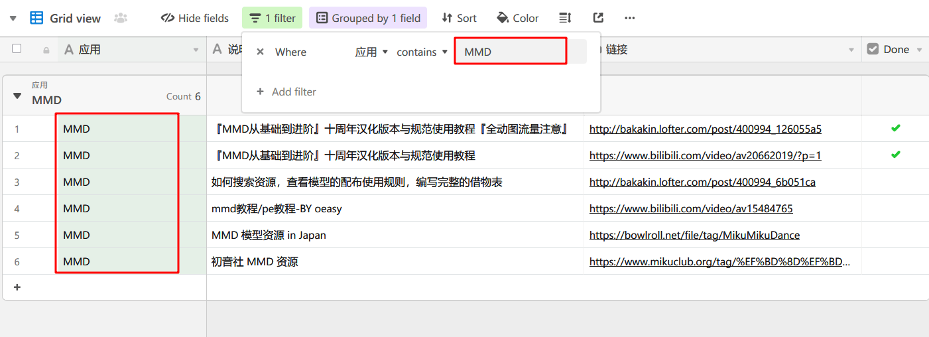Click Add filter
This screenshot has width=929, height=337.
click(x=286, y=92)
